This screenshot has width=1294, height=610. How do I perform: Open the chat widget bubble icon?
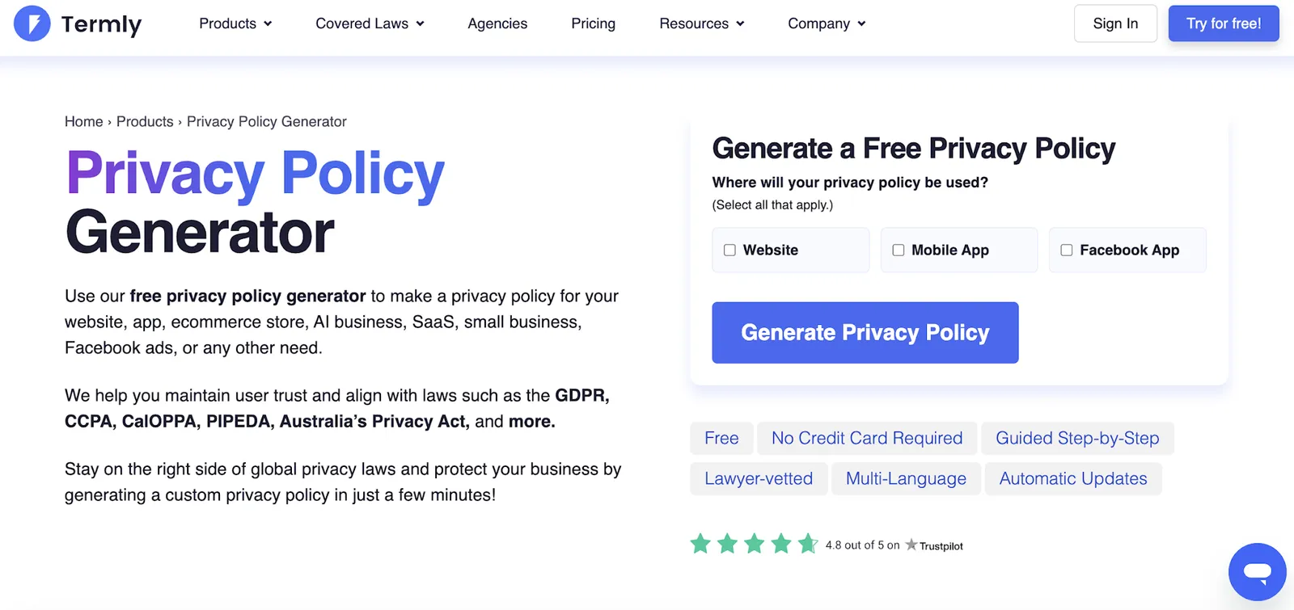pos(1257,572)
